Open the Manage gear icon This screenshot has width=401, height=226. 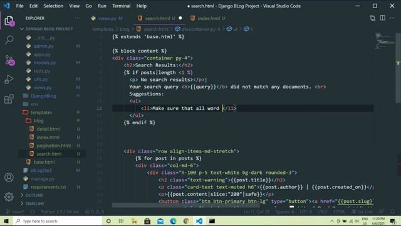pos(9,196)
